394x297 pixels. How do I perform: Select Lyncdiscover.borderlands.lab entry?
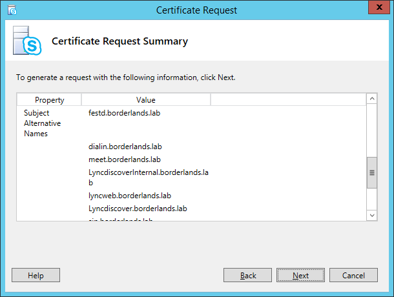[x=138, y=209]
